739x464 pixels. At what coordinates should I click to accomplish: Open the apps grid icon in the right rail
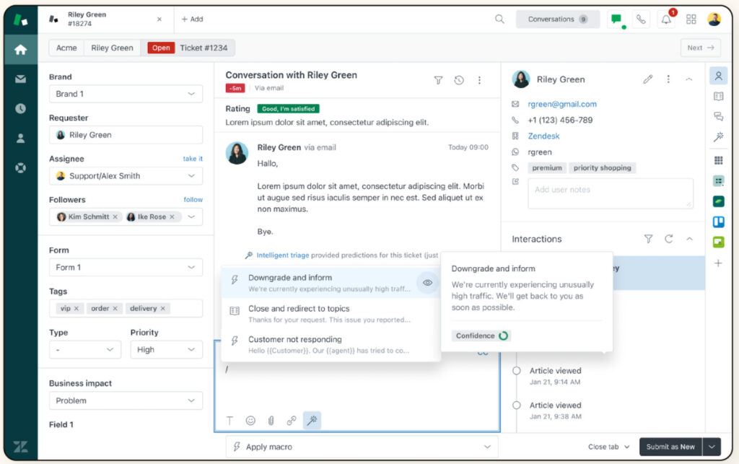pos(718,161)
